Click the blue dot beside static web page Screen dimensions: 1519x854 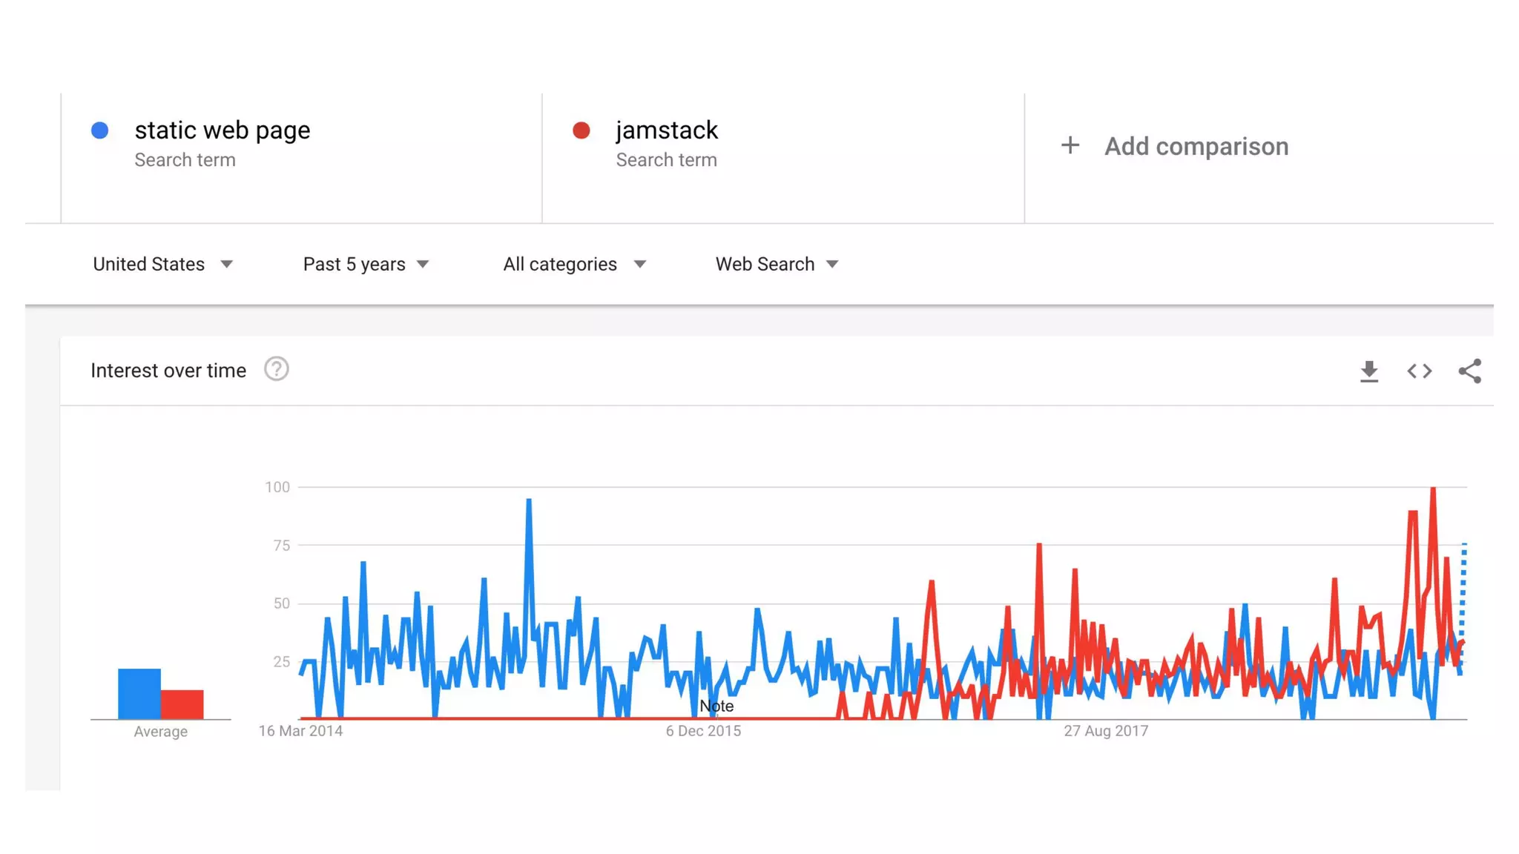tap(100, 130)
